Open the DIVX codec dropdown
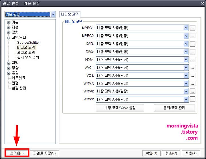The width and height of the screenshot is (206, 159). [142, 52]
